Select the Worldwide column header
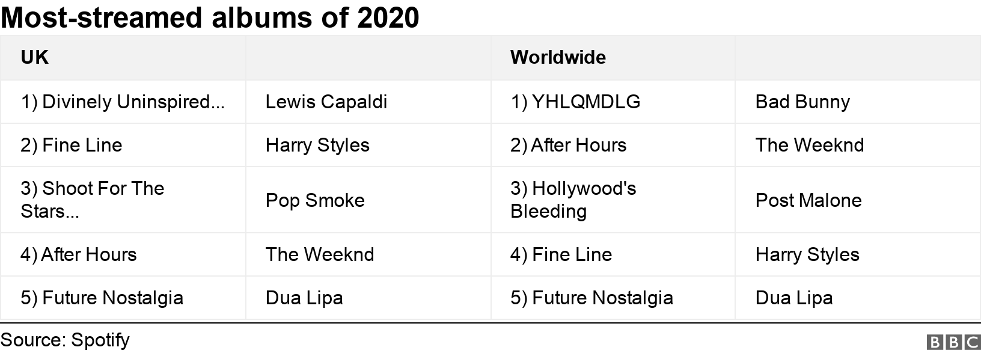Image resolution: width=981 pixels, height=356 pixels. click(558, 58)
